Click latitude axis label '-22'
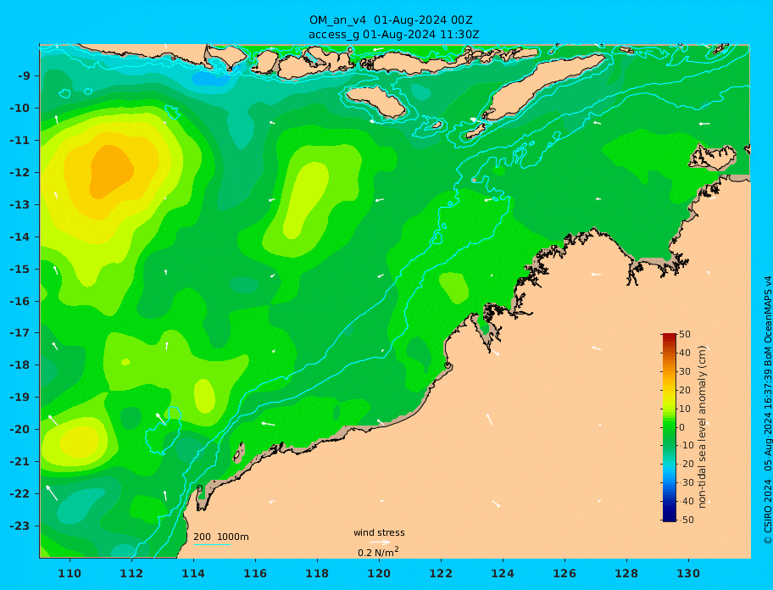Screen dimensions: 773x590 (19, 494)
